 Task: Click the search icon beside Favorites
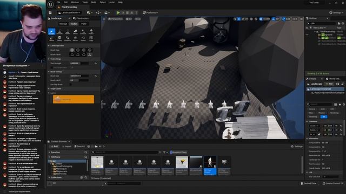(85, 152)
